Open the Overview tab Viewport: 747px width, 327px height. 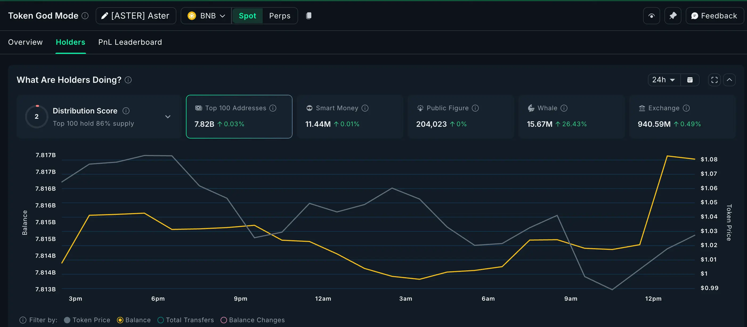pos(25,42)
